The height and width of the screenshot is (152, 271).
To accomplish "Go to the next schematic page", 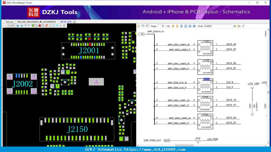I will pyautogui.click(x=177, y=26).
